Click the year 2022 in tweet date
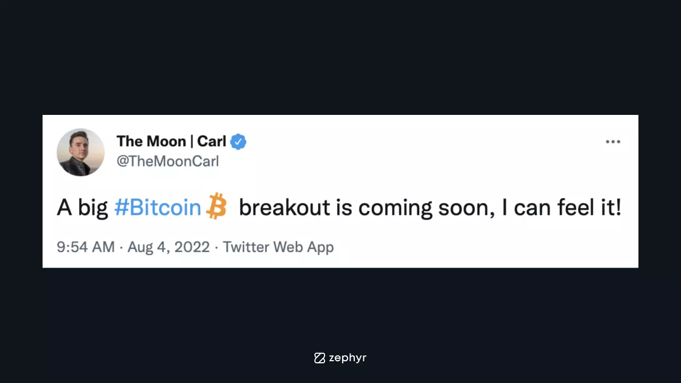Screen dimensions: 681x383 [x=192, y=247]
